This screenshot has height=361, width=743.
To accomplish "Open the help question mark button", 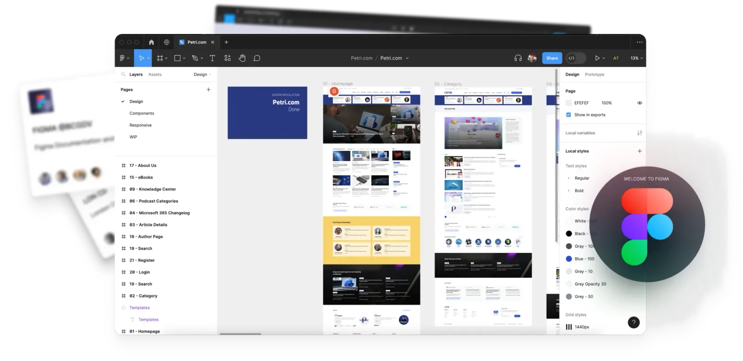I will pos(634,322).
